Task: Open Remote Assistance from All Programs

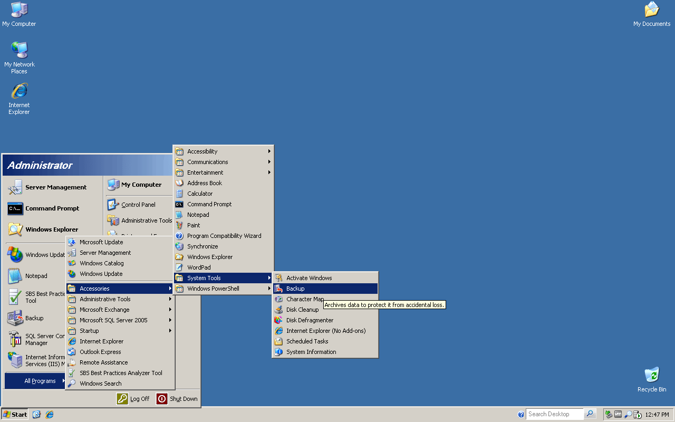Action: (120, 362)
